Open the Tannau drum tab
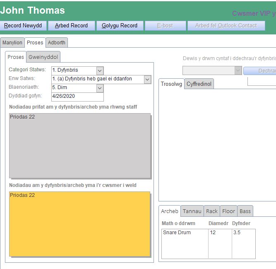Viewport: 276px width, 269px height. coord(192,211)
